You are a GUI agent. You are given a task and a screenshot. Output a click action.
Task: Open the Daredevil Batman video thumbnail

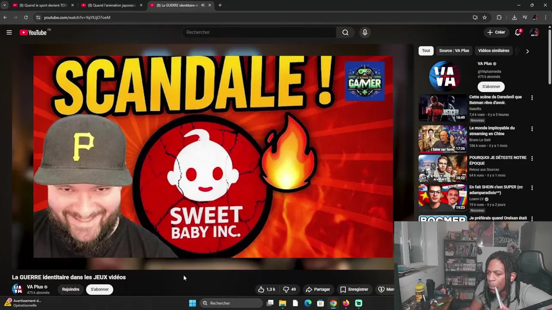pyautogui.click(x=442, y=108)
